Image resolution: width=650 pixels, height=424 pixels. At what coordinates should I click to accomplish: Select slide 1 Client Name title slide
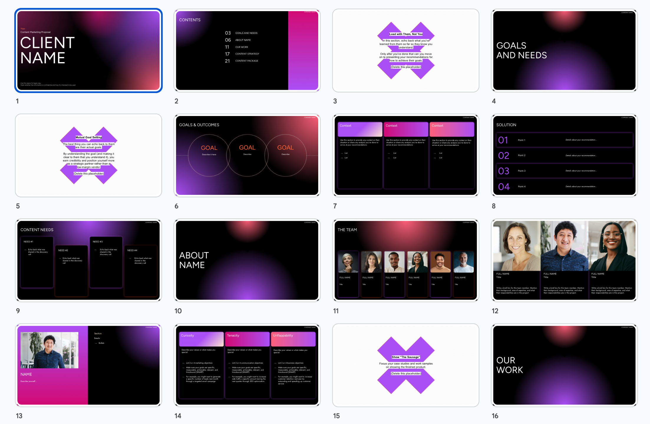(88, 50)
